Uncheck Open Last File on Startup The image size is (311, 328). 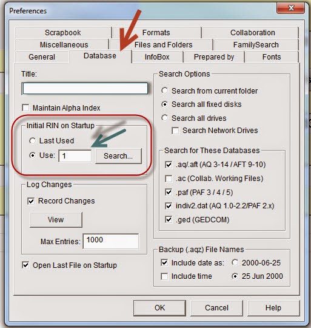tap(25, 265)
